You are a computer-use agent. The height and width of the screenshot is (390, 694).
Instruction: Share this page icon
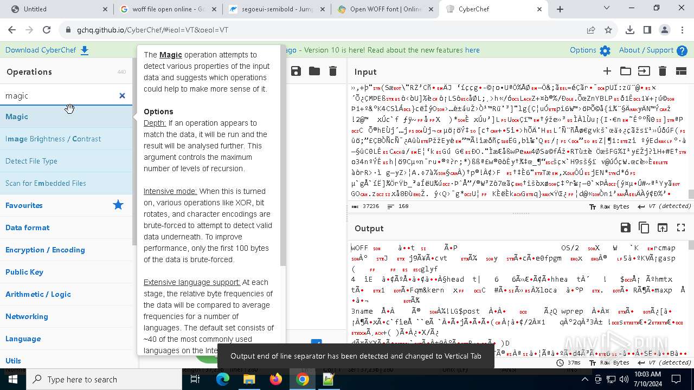tap(591, 30)
